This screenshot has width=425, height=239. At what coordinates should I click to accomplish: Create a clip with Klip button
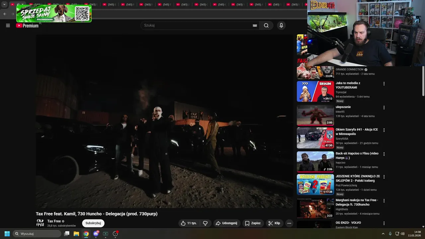tap(275, 223)
